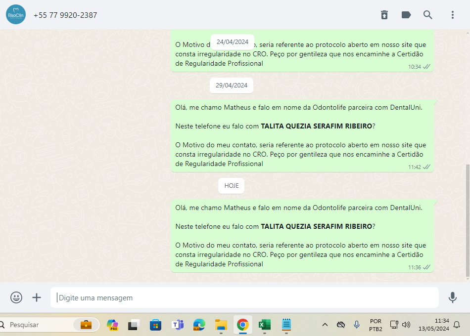This screenshot has width=470, height=336.
Task: Open the POR PTB2 language switcher
Action: pos(376,325)
